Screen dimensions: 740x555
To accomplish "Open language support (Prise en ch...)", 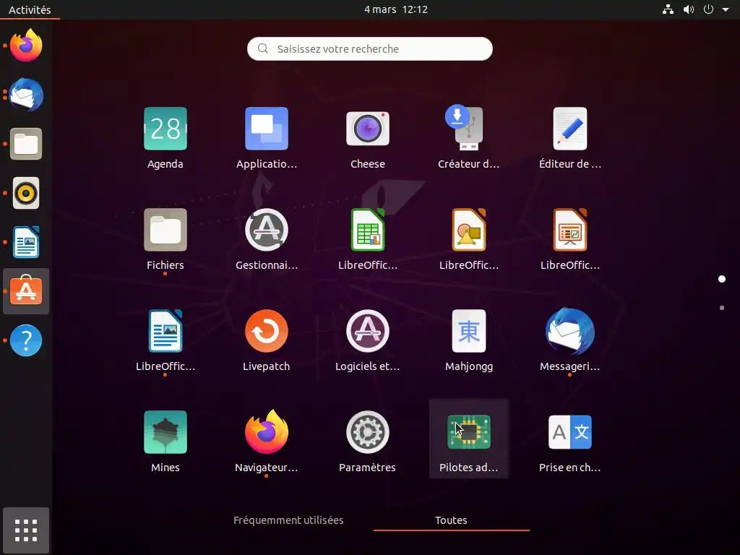I will (x=570, y=432).
